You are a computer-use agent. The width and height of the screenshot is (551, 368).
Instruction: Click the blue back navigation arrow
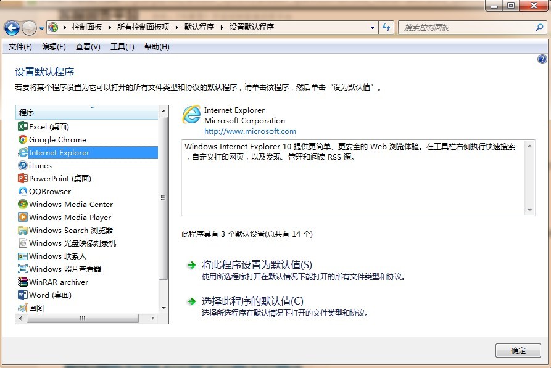12,28
